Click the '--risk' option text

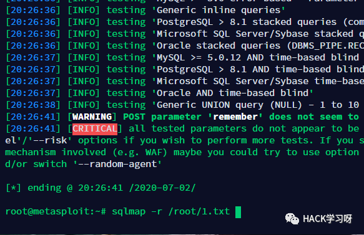pos(50,140)
